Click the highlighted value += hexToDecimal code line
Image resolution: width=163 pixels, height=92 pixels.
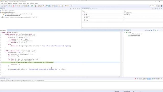32,62
